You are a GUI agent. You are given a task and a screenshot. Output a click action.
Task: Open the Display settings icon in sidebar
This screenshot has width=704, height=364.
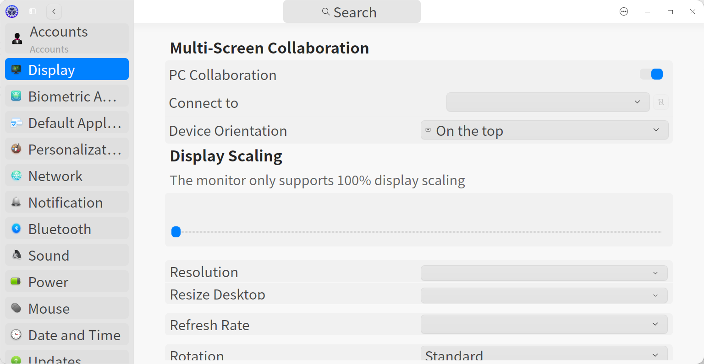click(16, 69)
